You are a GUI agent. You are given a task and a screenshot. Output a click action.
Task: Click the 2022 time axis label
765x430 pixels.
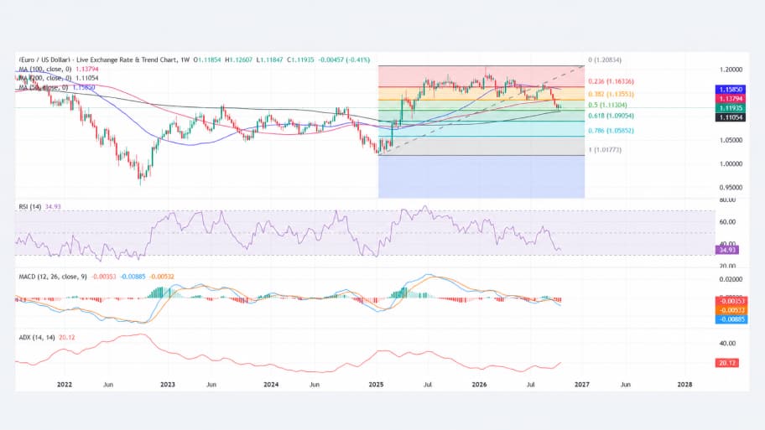click(x=65, y=385)
